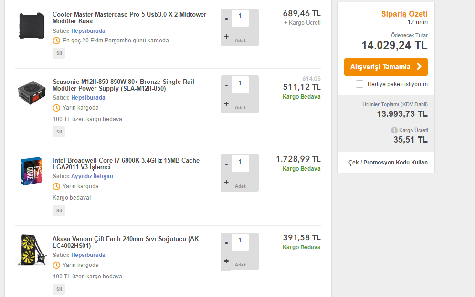
Task: Click the info icon beside Kargo Ücreti
Action: click(394, 130)
